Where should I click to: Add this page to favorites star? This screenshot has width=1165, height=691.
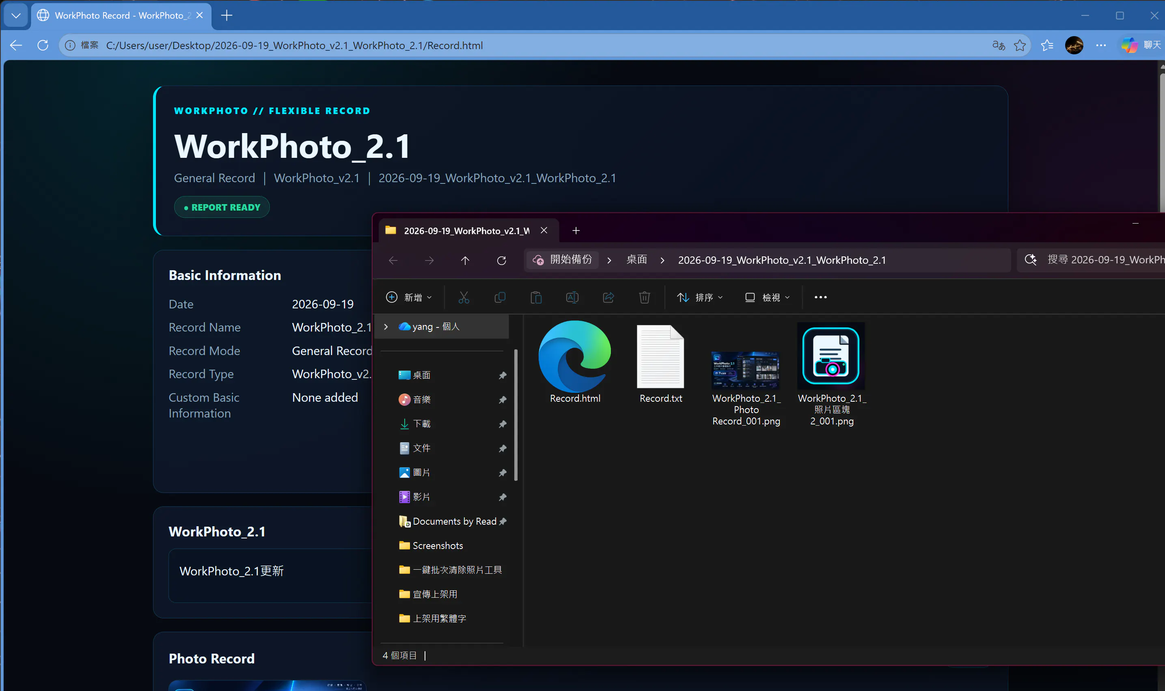[1020, 45]
